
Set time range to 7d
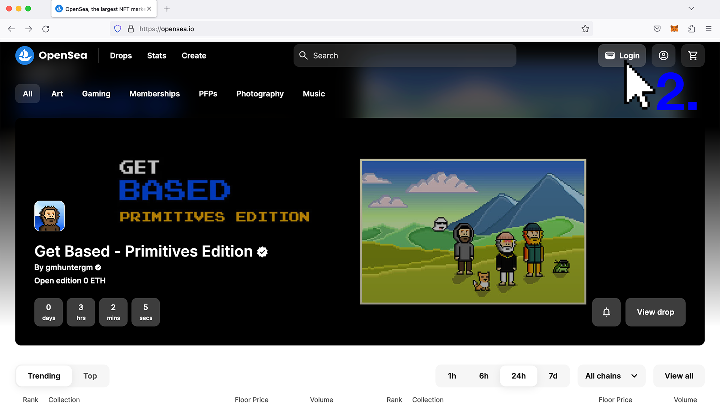coord(553,376)
